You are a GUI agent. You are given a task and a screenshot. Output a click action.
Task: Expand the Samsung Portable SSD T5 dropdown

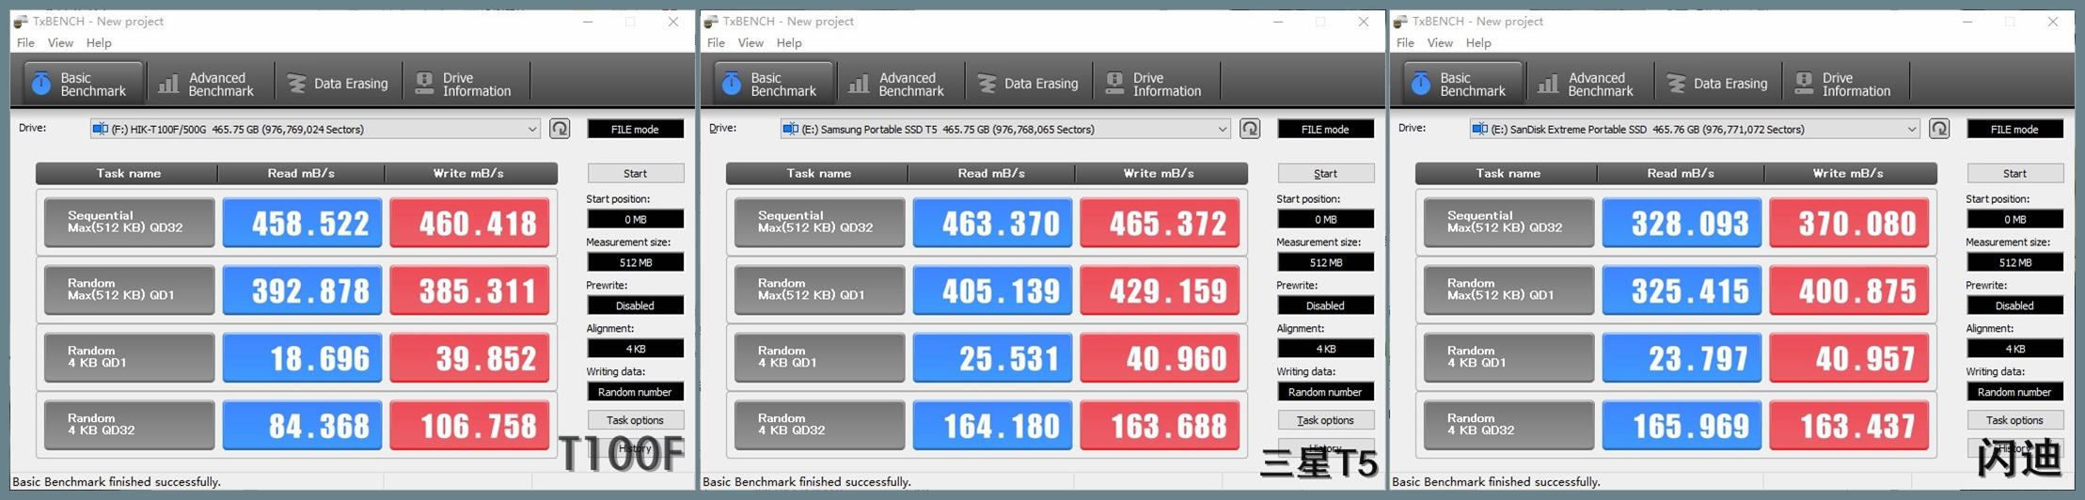point(1222,130)
